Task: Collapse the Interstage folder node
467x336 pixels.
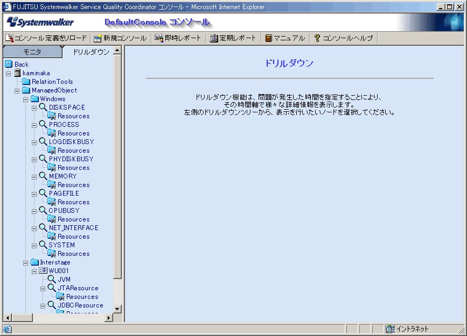Action: tap(26, 263)
